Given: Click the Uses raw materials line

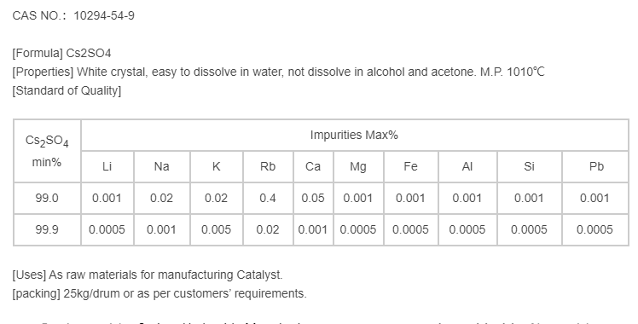Looking at the screenshot, I should [148, 275].
